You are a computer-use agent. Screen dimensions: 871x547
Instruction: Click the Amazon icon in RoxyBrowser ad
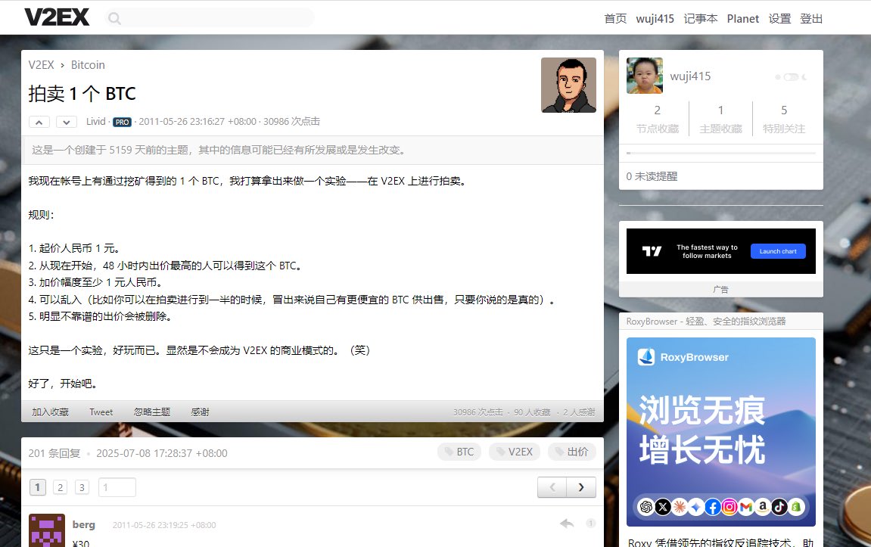(763, 506)
